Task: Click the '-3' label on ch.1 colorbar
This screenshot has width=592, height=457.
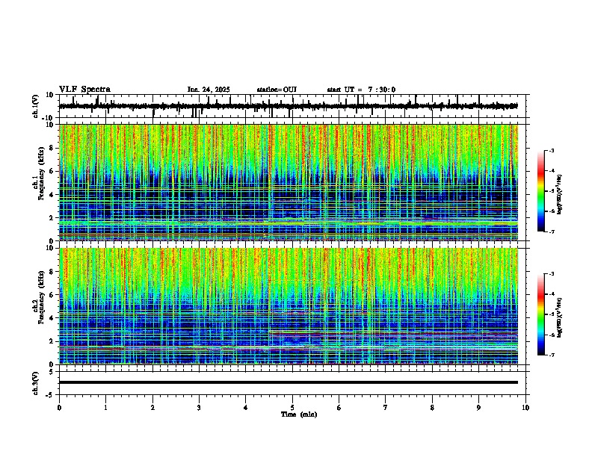Action: point(551,151)
